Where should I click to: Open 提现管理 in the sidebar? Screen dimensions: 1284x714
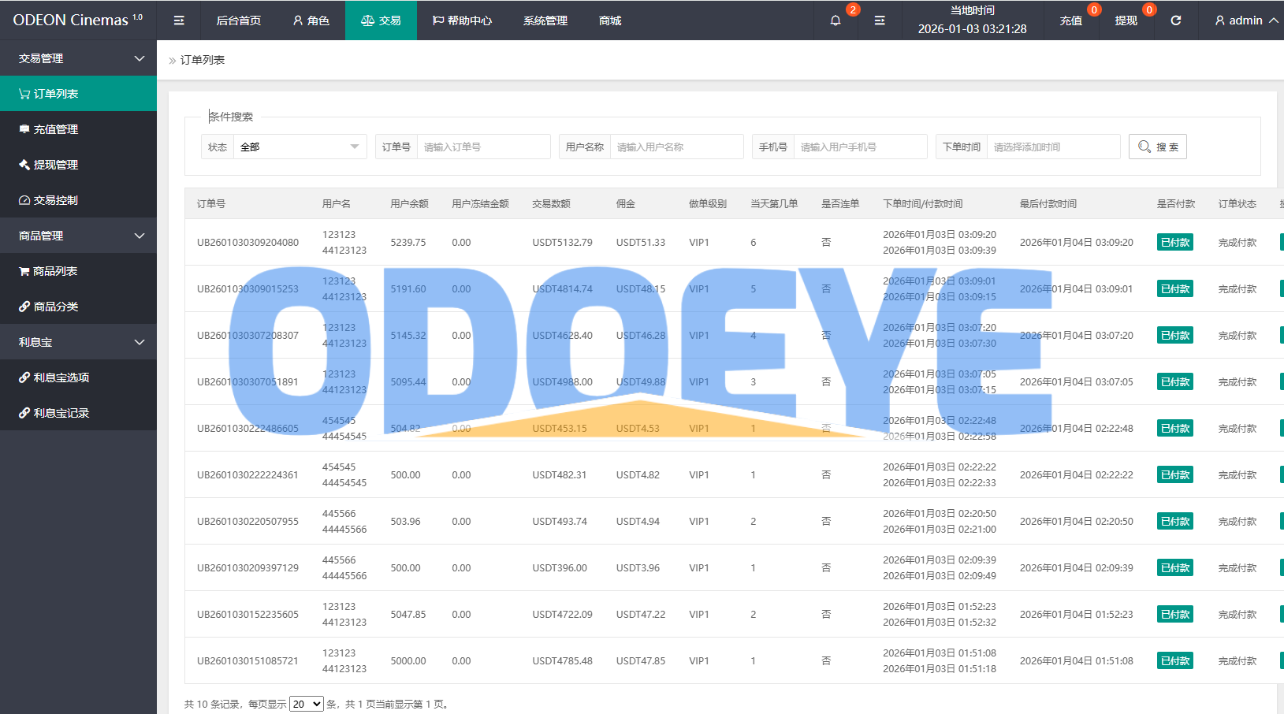(x=55, y=165)
